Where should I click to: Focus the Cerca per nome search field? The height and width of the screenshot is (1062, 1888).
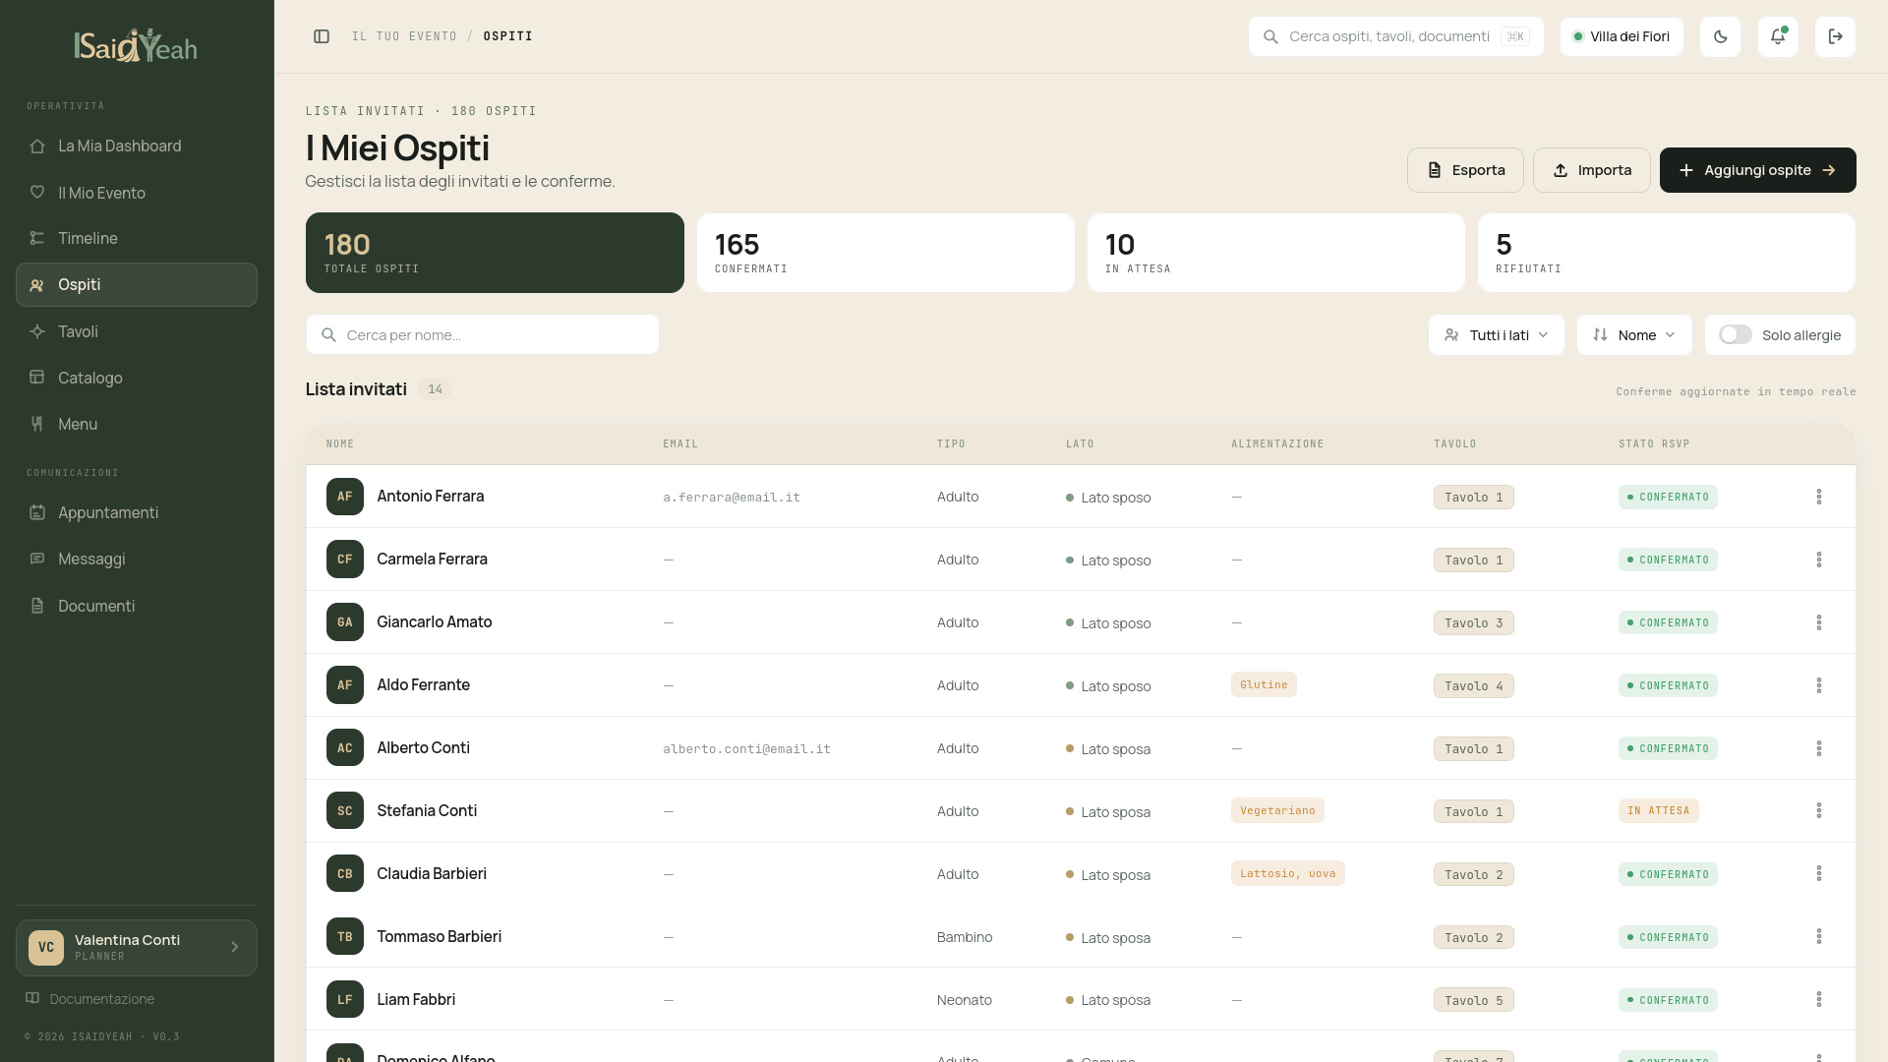pyautogui.click(x=482, y=335)
